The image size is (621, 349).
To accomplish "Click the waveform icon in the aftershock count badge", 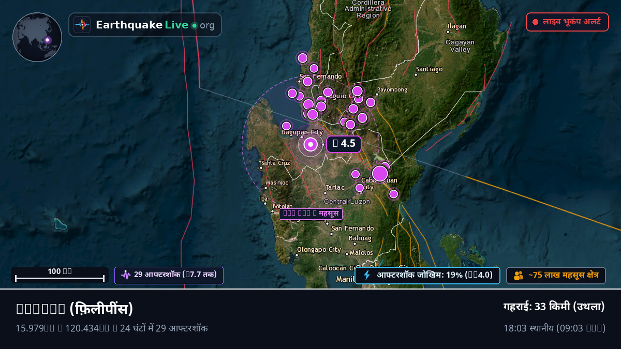I will tap(126, 275).
